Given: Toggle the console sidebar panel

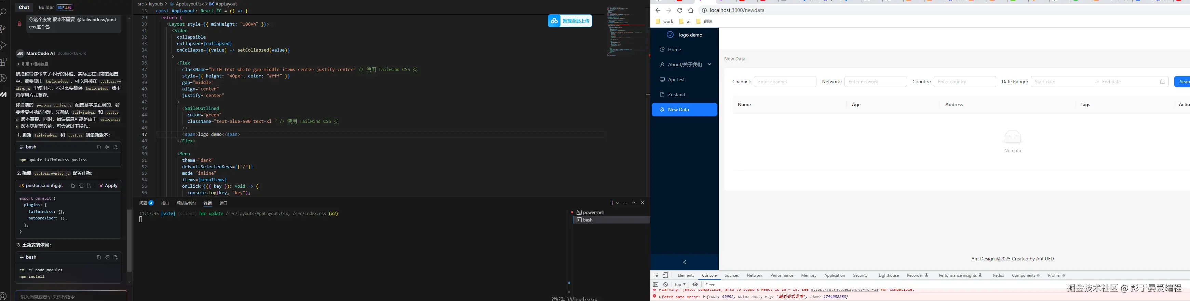Looking at the screenshot, I should 655,284.
